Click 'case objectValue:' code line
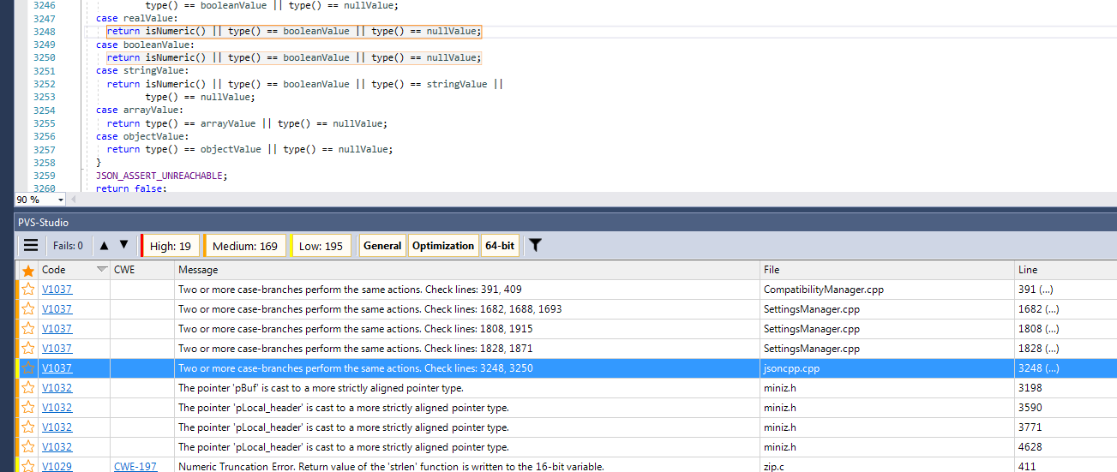The image size is (1117, 472). pos(143,136)
